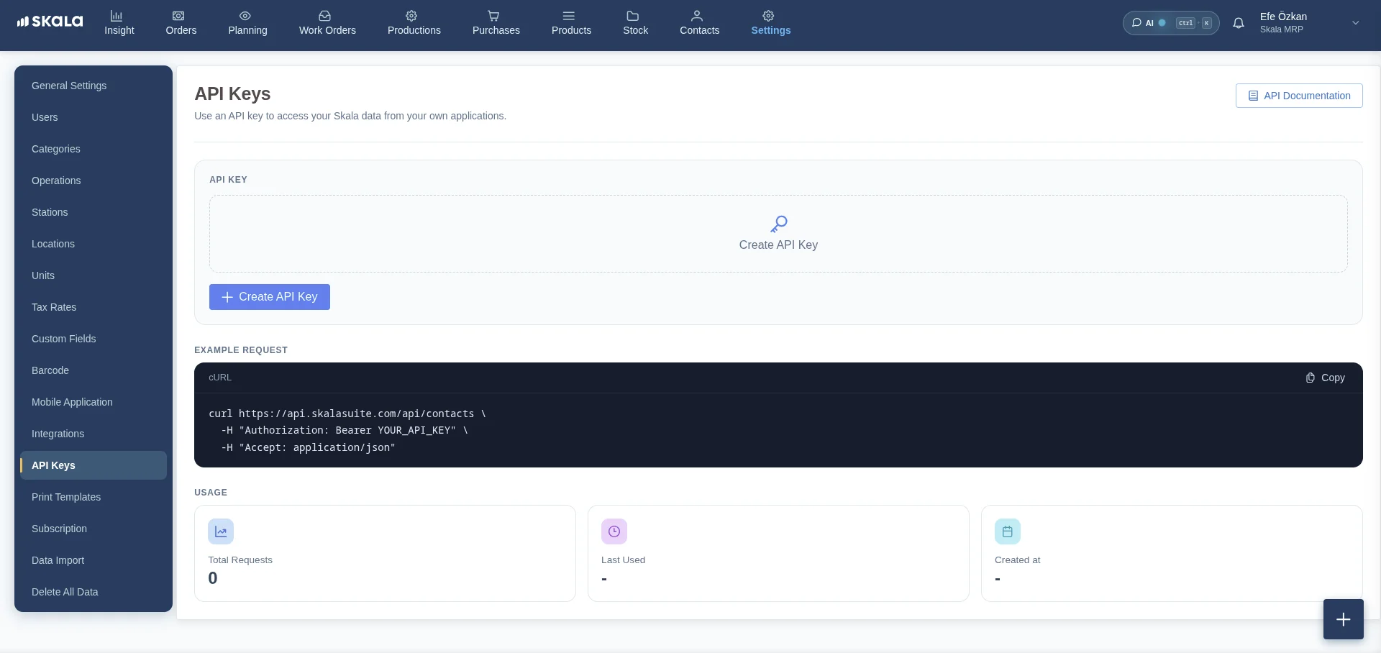This screenshot has height=653, width=1381.
Task: Click the key icon above Create API Key
Action: tap(779, 224)
